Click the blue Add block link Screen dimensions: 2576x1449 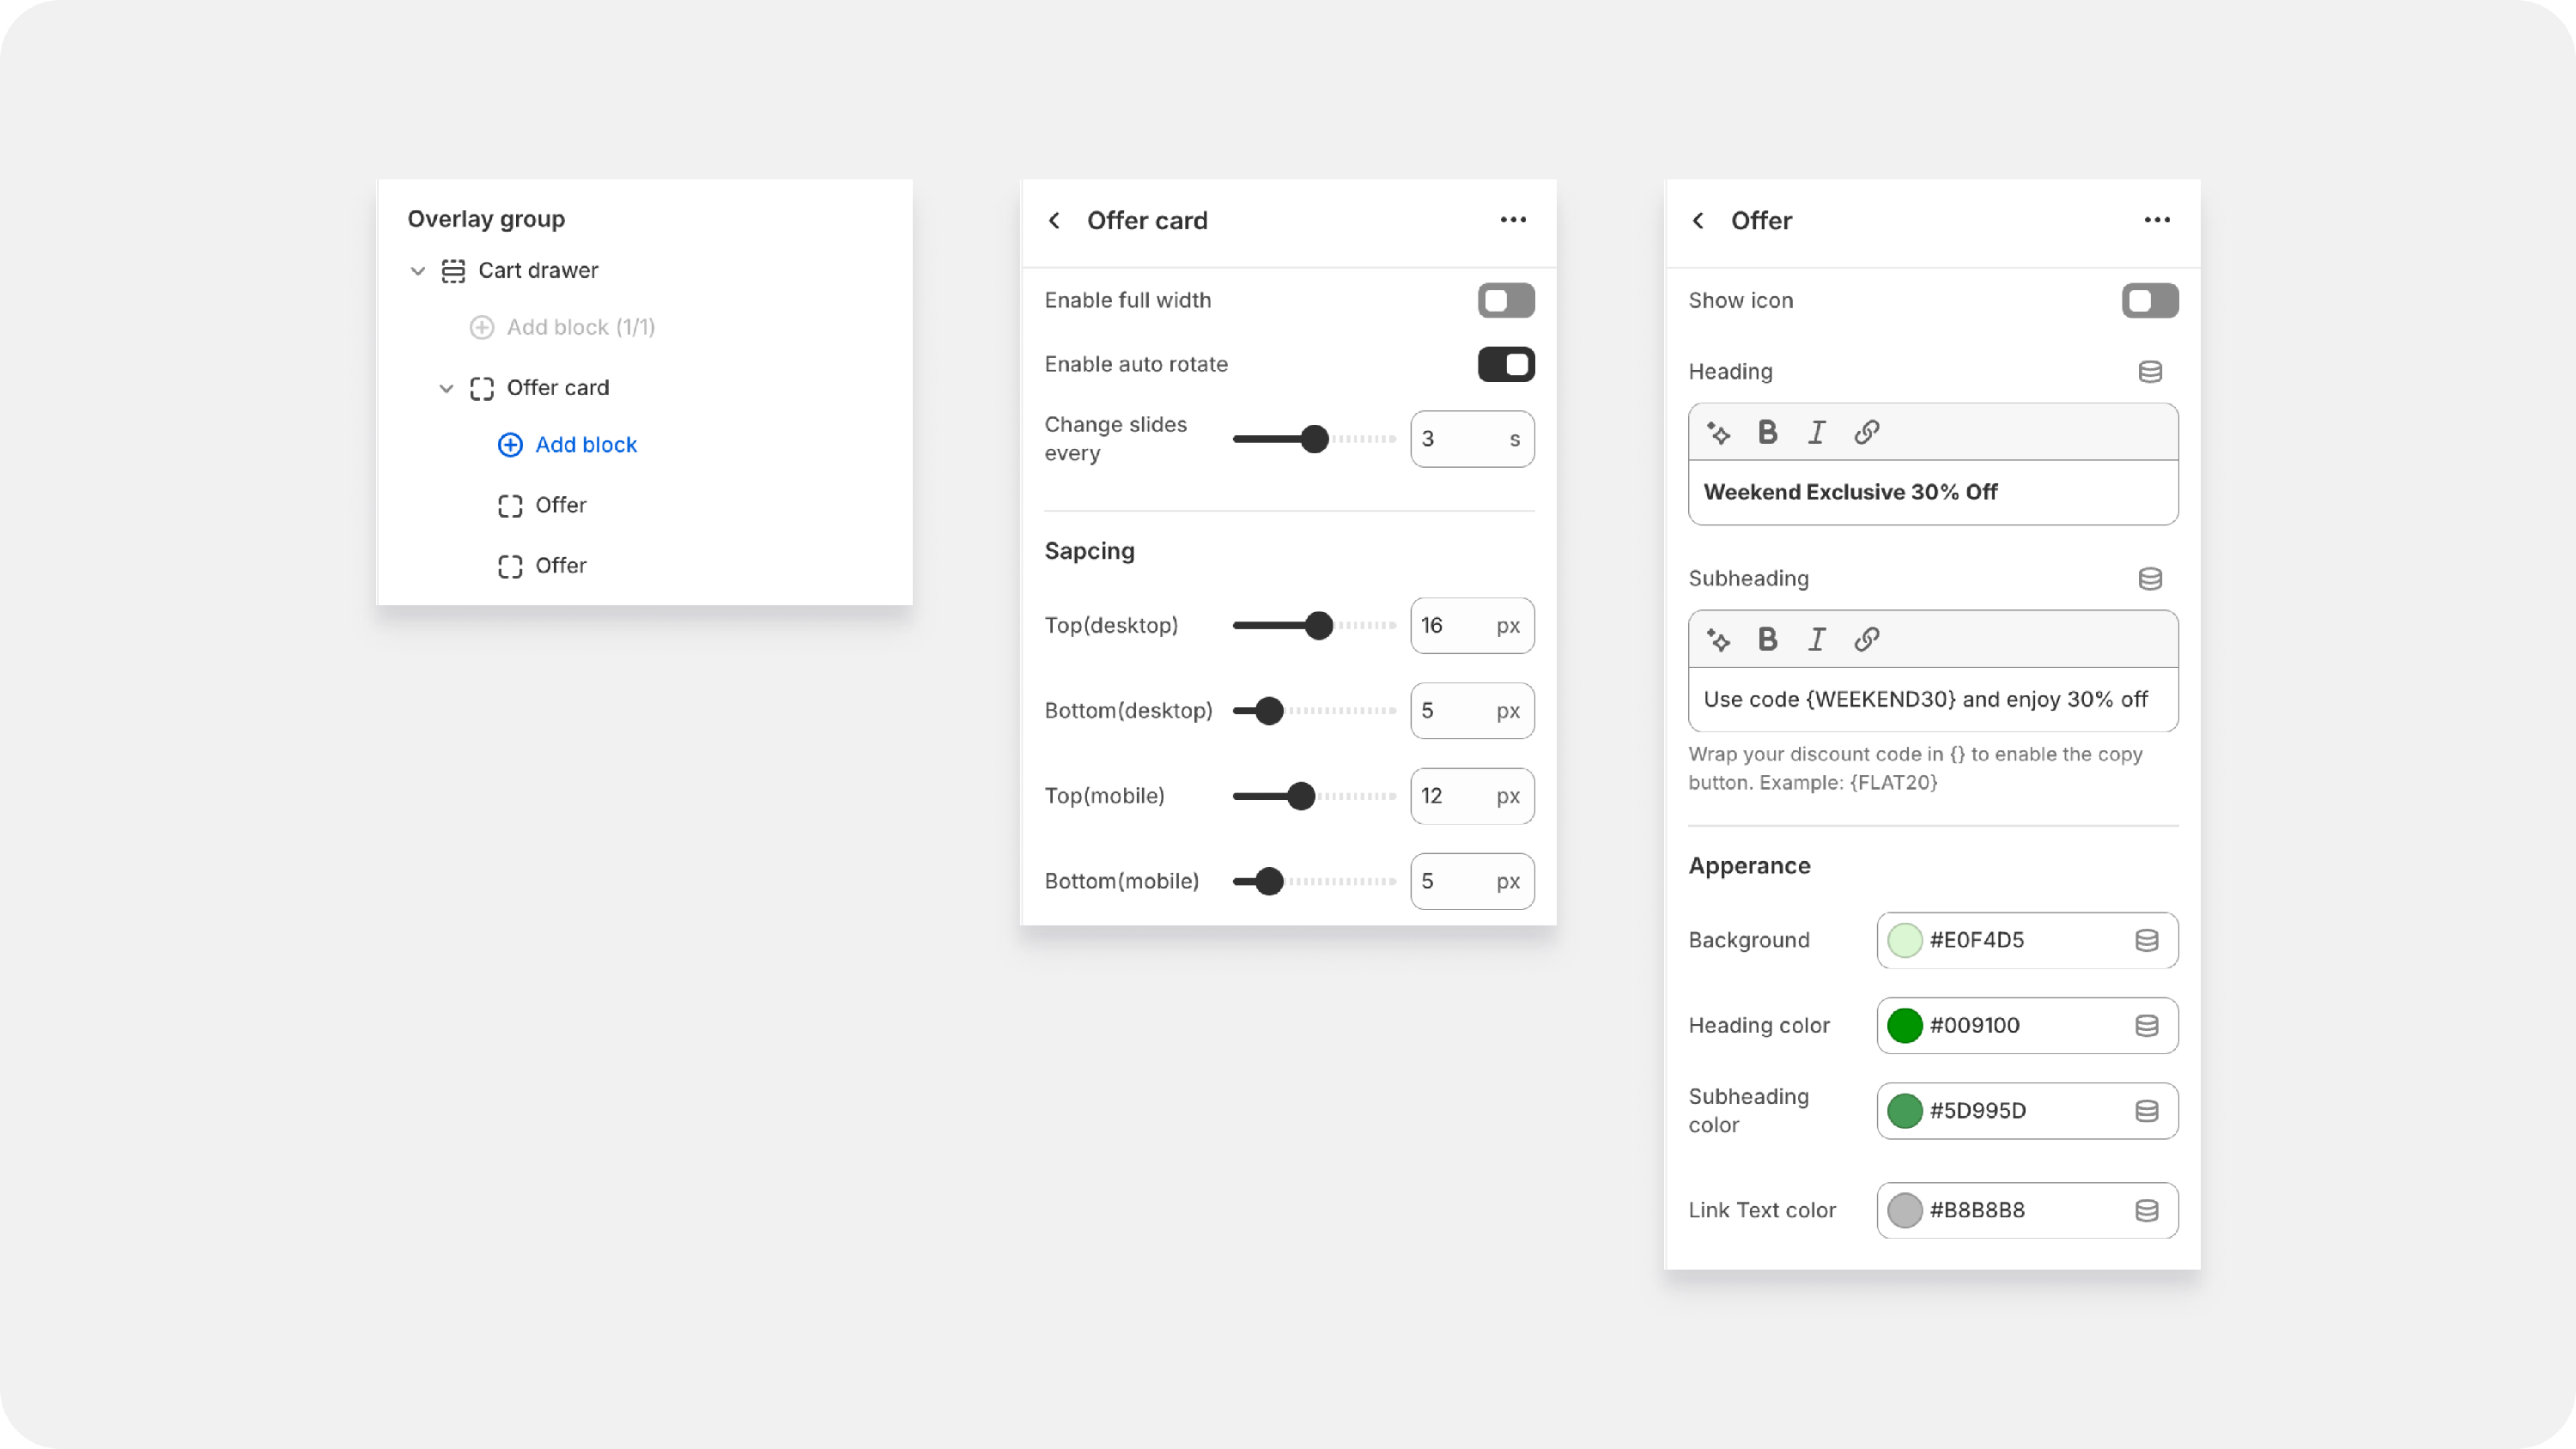(585, 445)
